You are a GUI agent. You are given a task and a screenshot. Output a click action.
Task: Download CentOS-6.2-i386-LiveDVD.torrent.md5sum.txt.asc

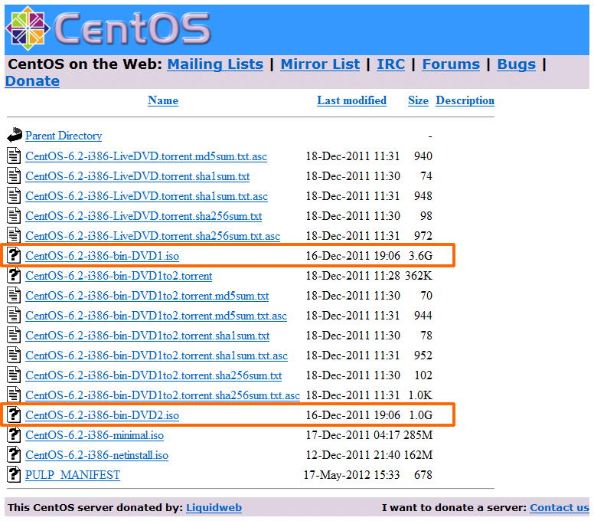[146, 156]
